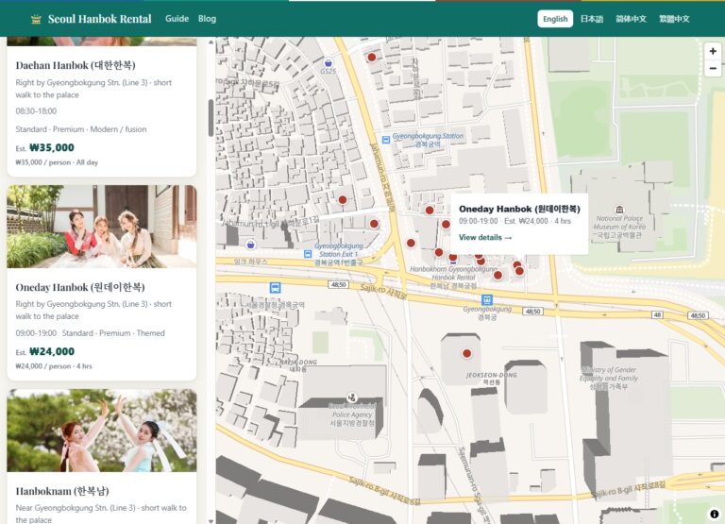Click National Palace Museum map icon
725x524 pixels.
(x=619, y=210)
